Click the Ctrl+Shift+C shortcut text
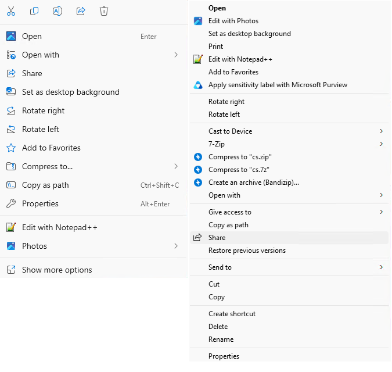Image resolution: width=392 pixels, height=372 pixels. [x=160, y=185]
